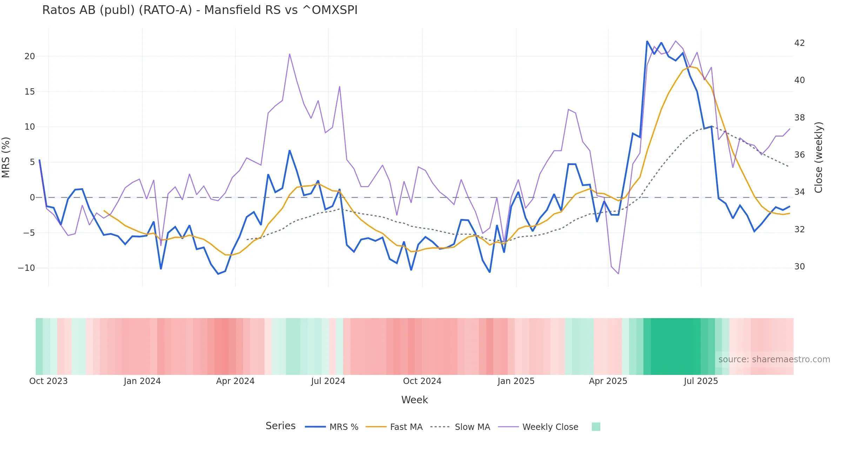Toggle the Fast MA legend entry
842x473 pixels.
point(394,427)
